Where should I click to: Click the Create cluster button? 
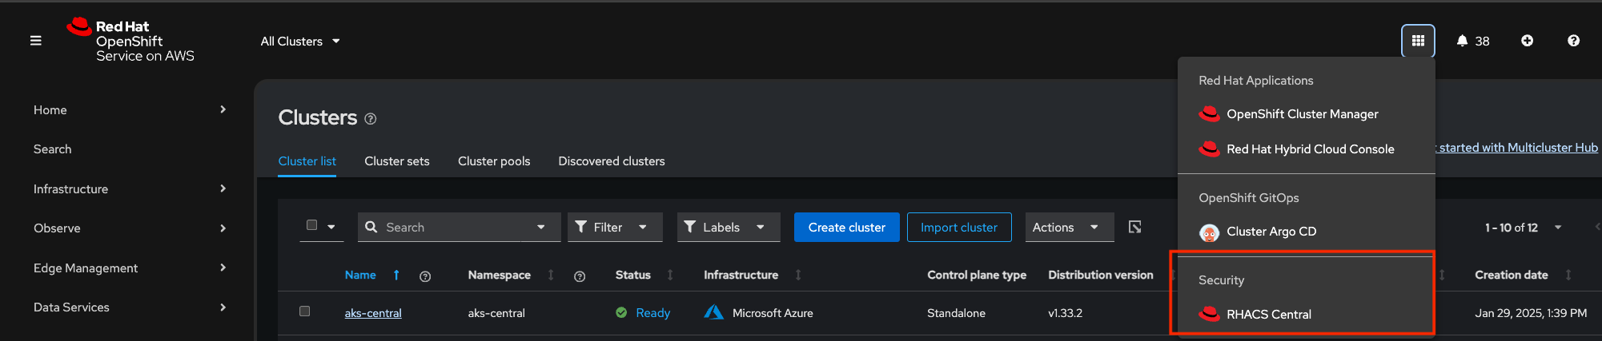coord(846,228)
